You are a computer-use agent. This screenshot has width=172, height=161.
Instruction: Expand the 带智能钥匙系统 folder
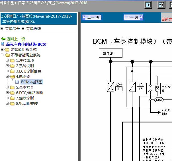[x=2, y=49]
